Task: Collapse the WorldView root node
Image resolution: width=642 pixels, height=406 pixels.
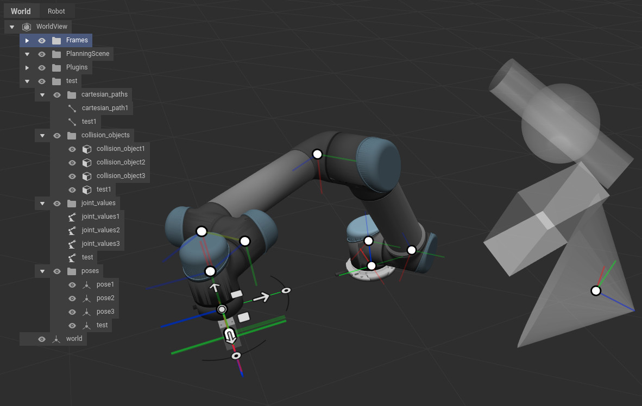Action: pyautogui.click(x=12, y=27)
